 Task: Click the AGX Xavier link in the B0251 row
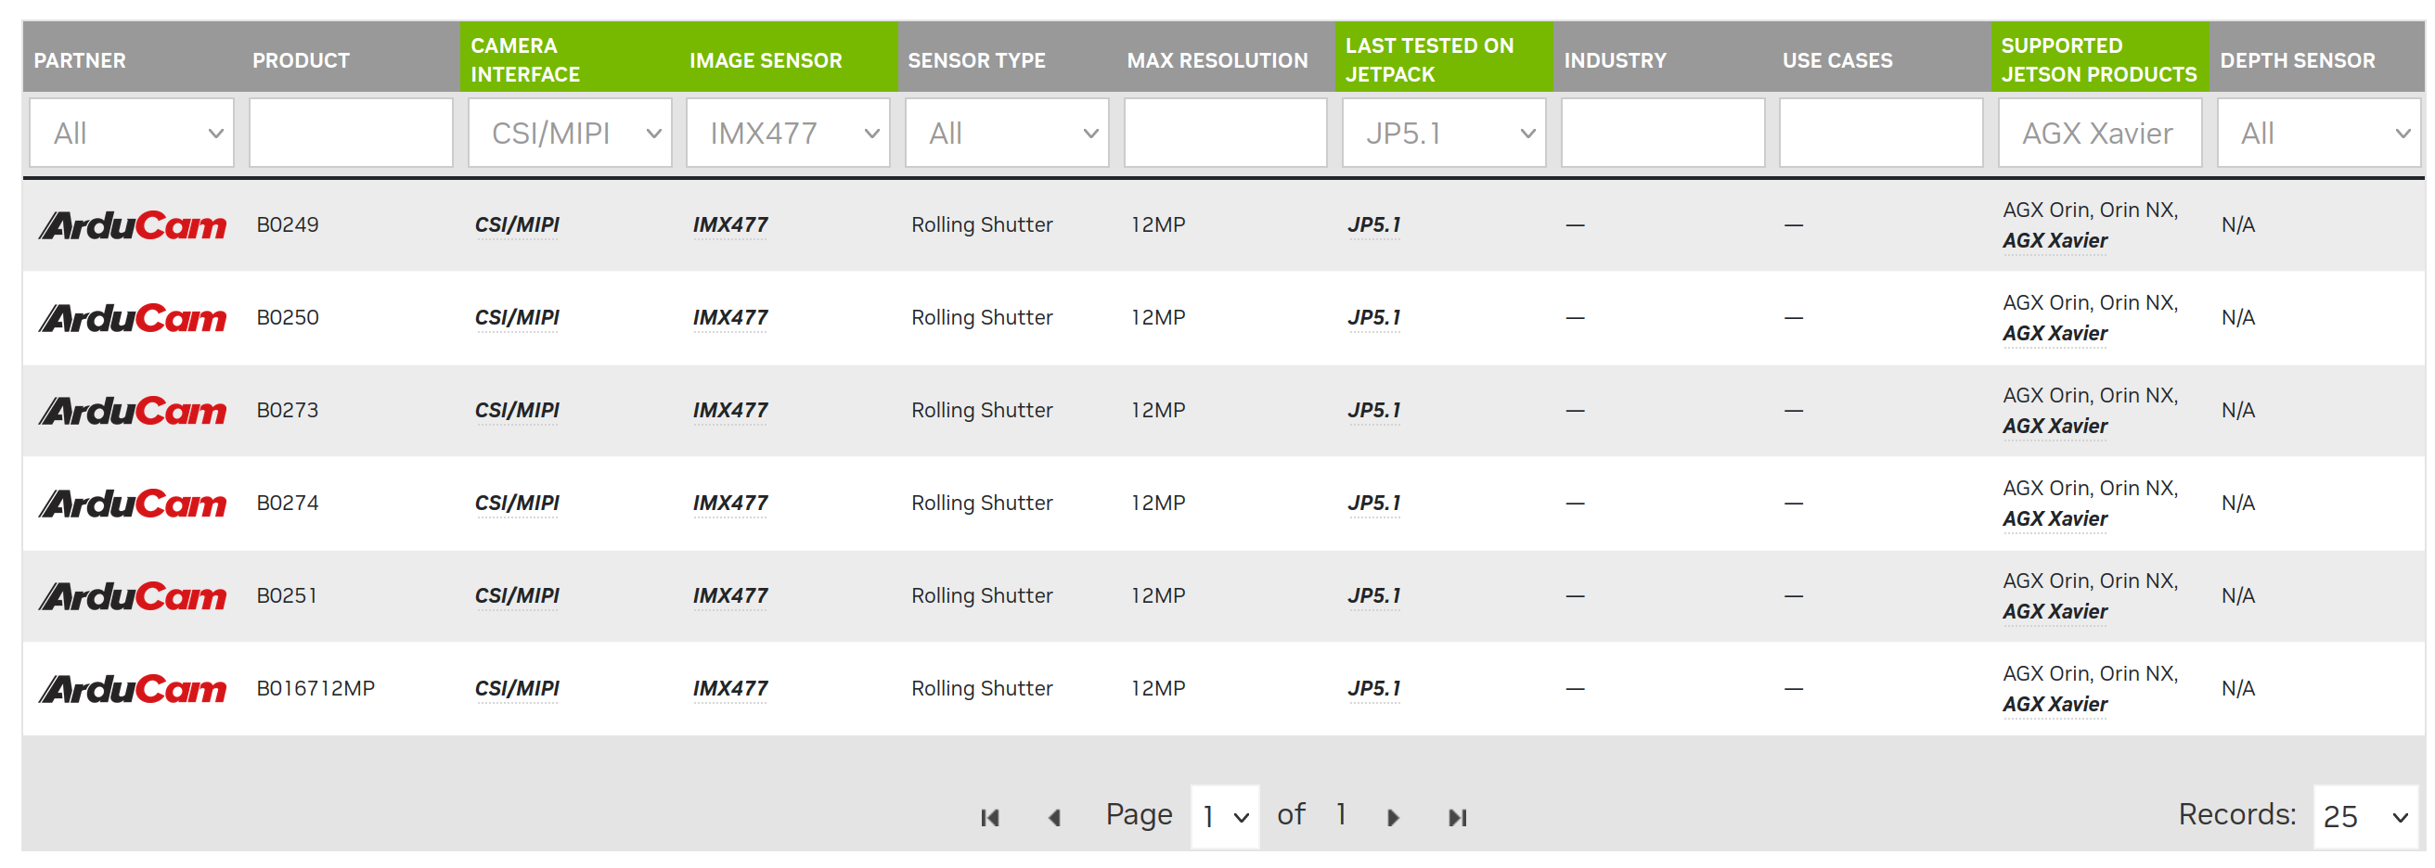coord(2054,612)
